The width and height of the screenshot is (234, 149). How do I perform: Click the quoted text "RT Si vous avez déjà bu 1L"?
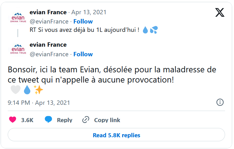[x=66, y=30]
